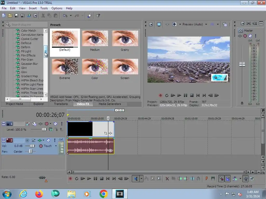Select the Gaussian Blur plug-in
266x199 pixels.
29,64
